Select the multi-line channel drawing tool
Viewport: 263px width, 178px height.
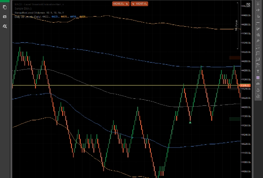click(258, 35)
